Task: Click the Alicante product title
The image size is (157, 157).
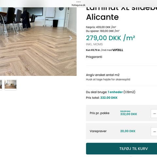Action: pos(102,17)
